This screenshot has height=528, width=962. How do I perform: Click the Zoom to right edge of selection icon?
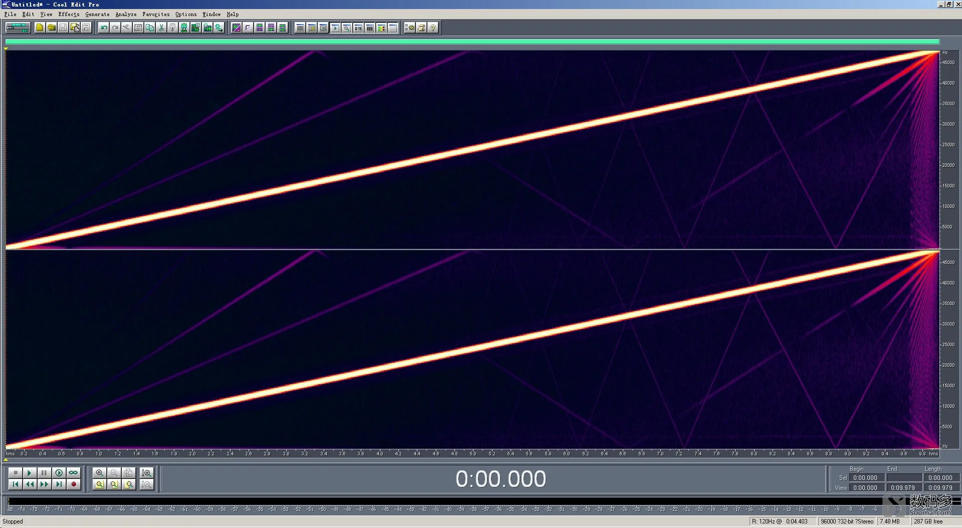coord(129,484)
